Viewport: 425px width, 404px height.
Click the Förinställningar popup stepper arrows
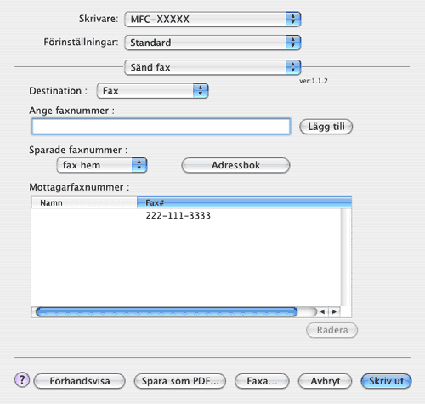293,43
